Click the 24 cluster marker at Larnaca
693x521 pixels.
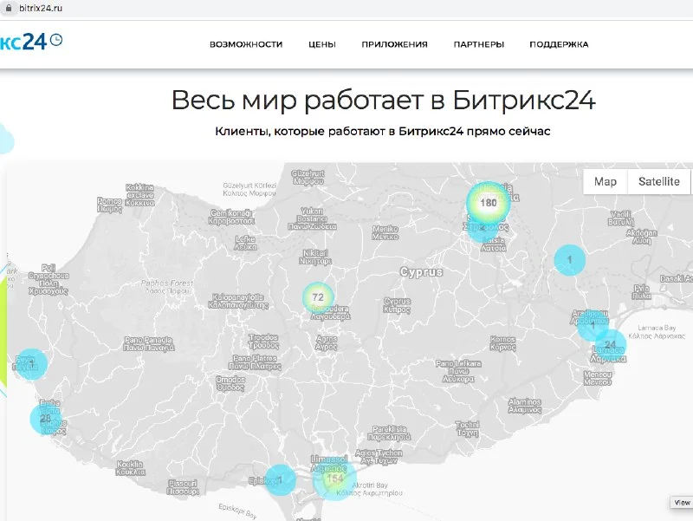610,345
